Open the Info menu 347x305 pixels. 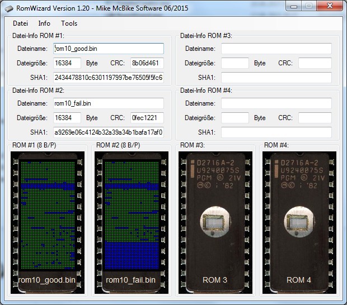[x=44, y=23]
